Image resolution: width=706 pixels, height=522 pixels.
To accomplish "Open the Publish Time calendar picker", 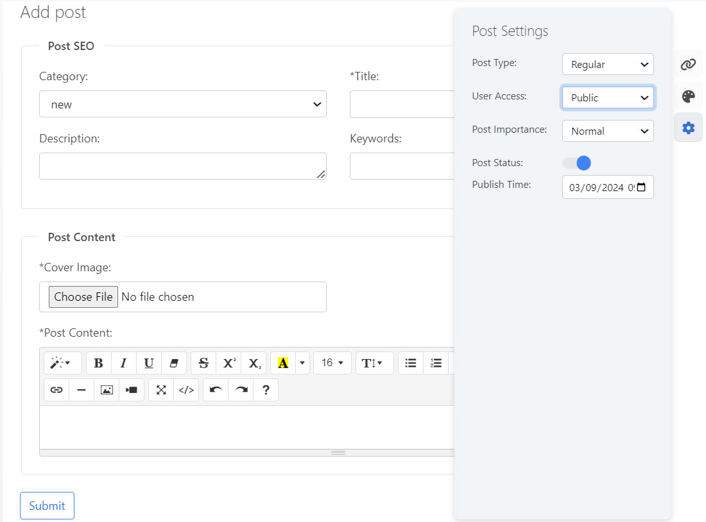I will click(641, 188).
